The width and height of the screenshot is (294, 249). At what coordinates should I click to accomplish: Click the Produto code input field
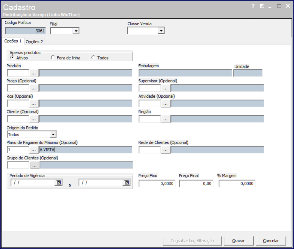point(18,73)
